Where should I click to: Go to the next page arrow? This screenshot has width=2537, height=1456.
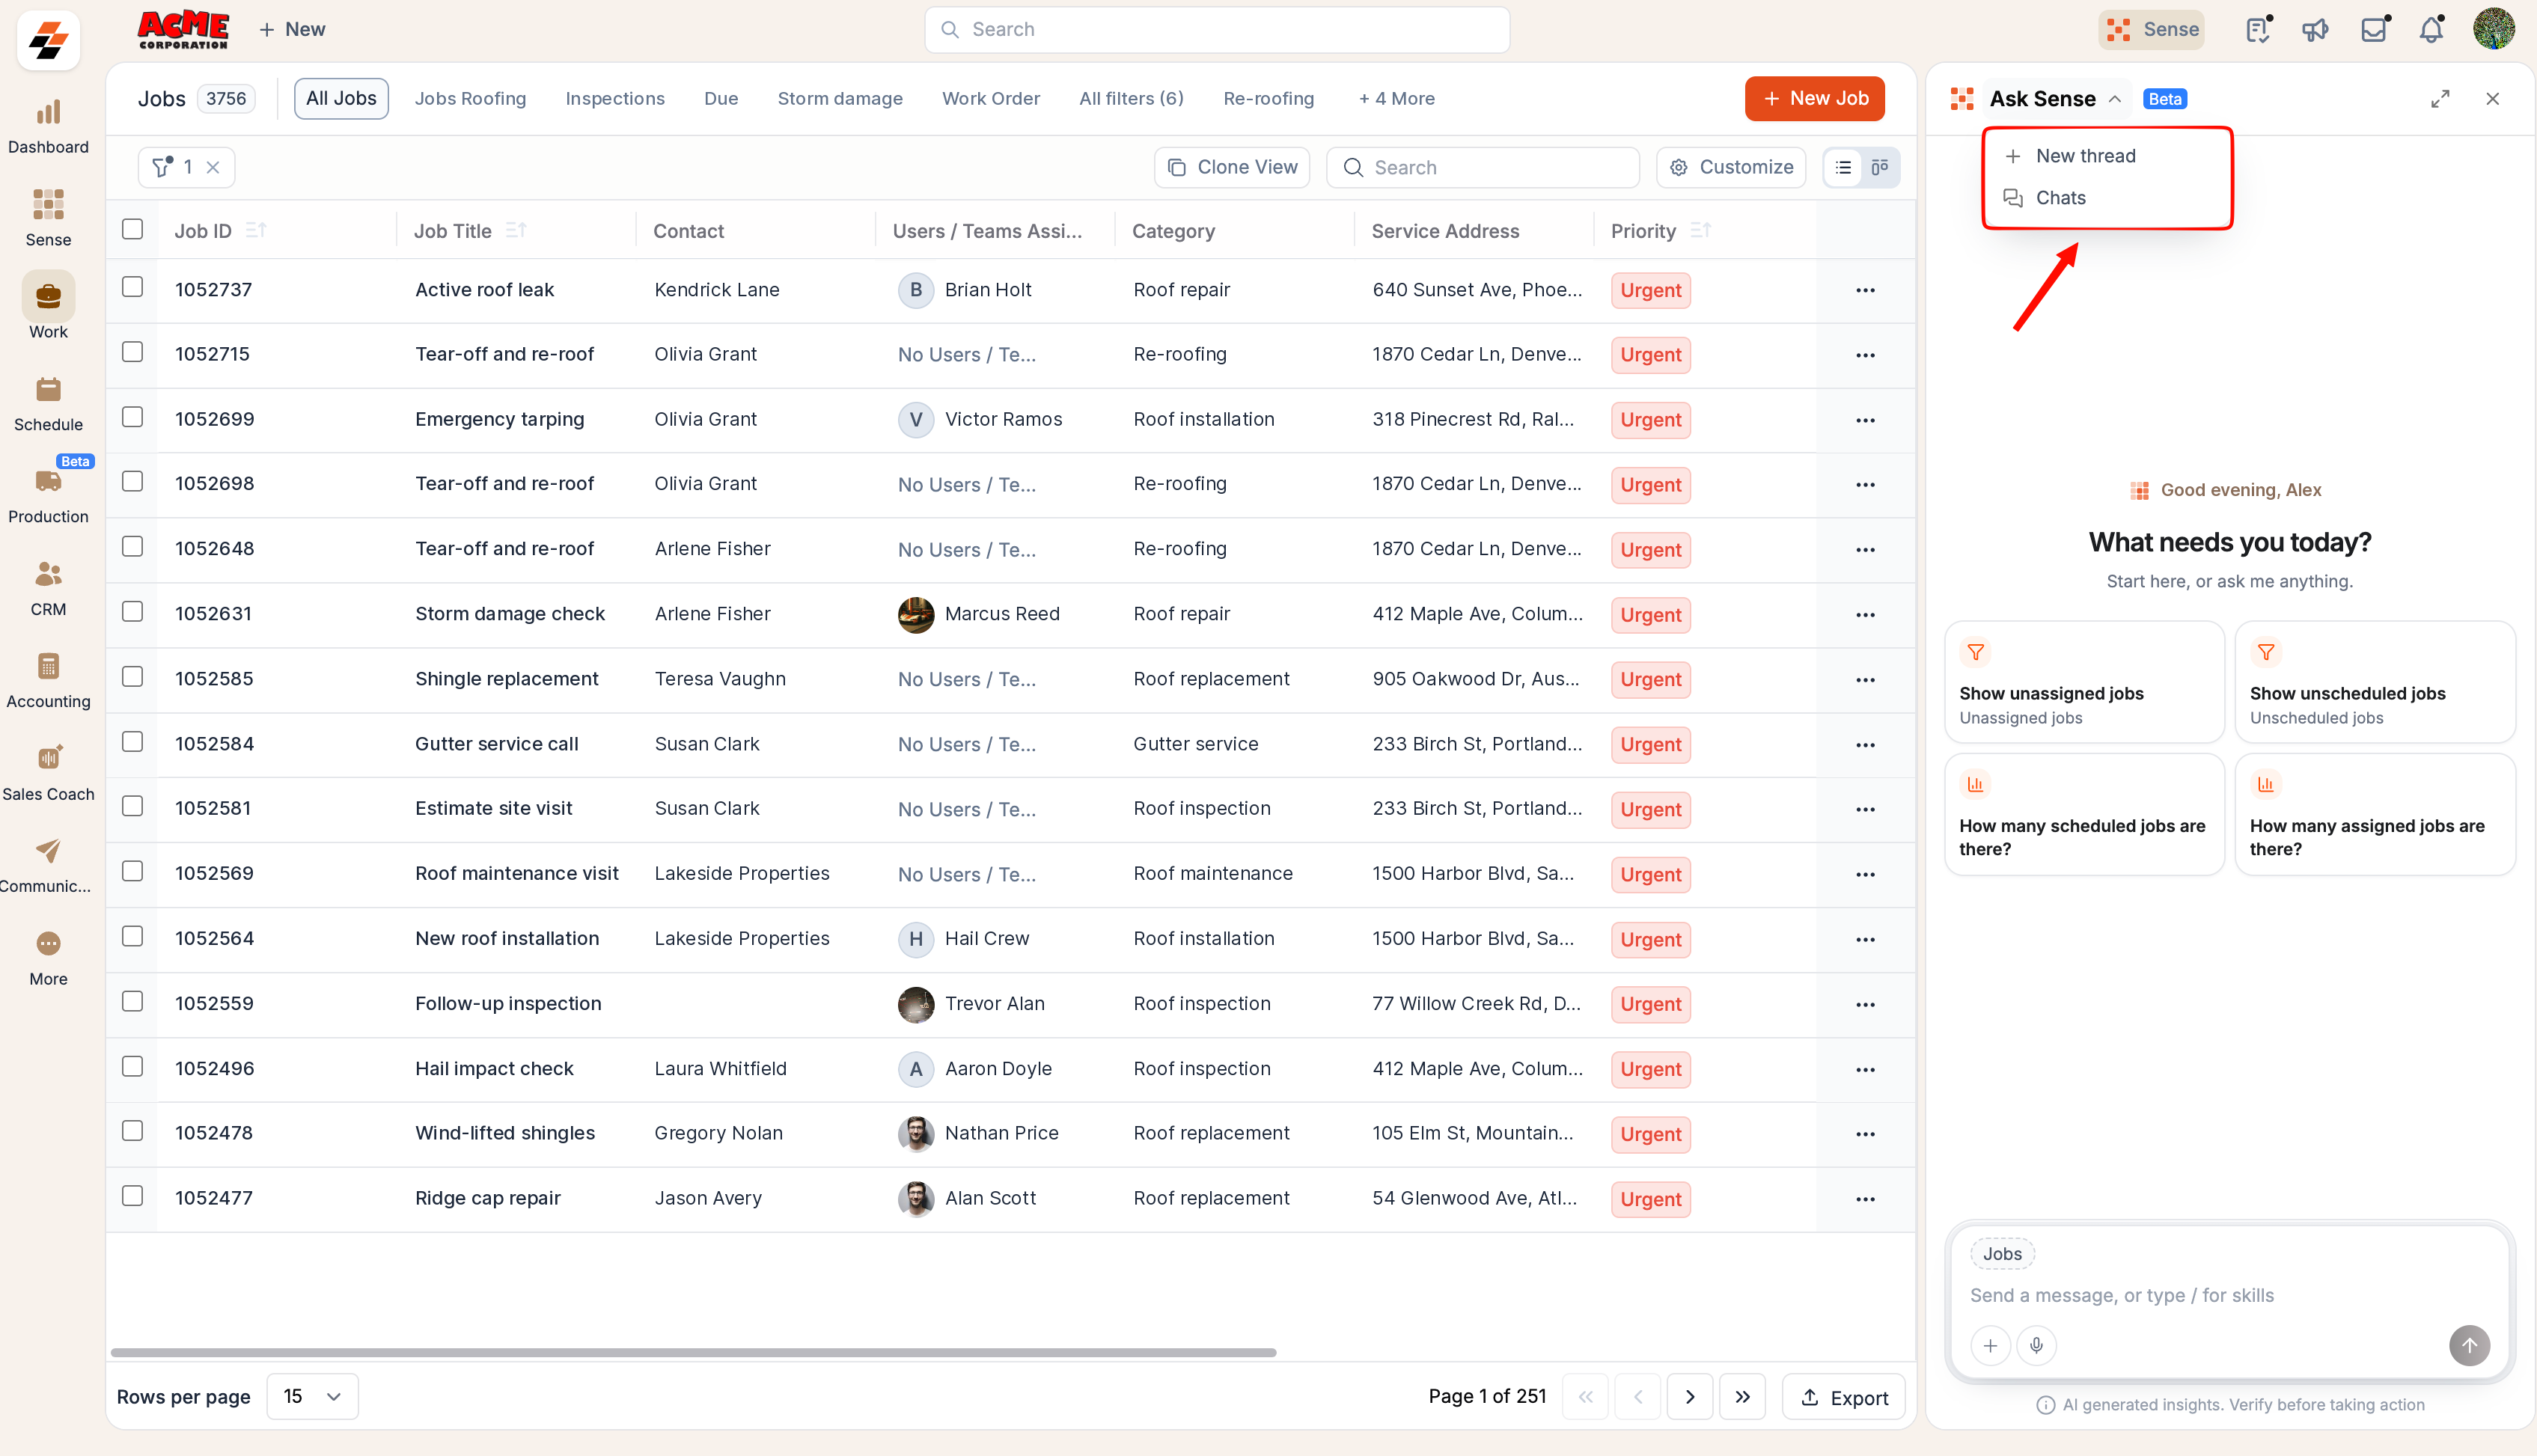click(1690, 1396)
